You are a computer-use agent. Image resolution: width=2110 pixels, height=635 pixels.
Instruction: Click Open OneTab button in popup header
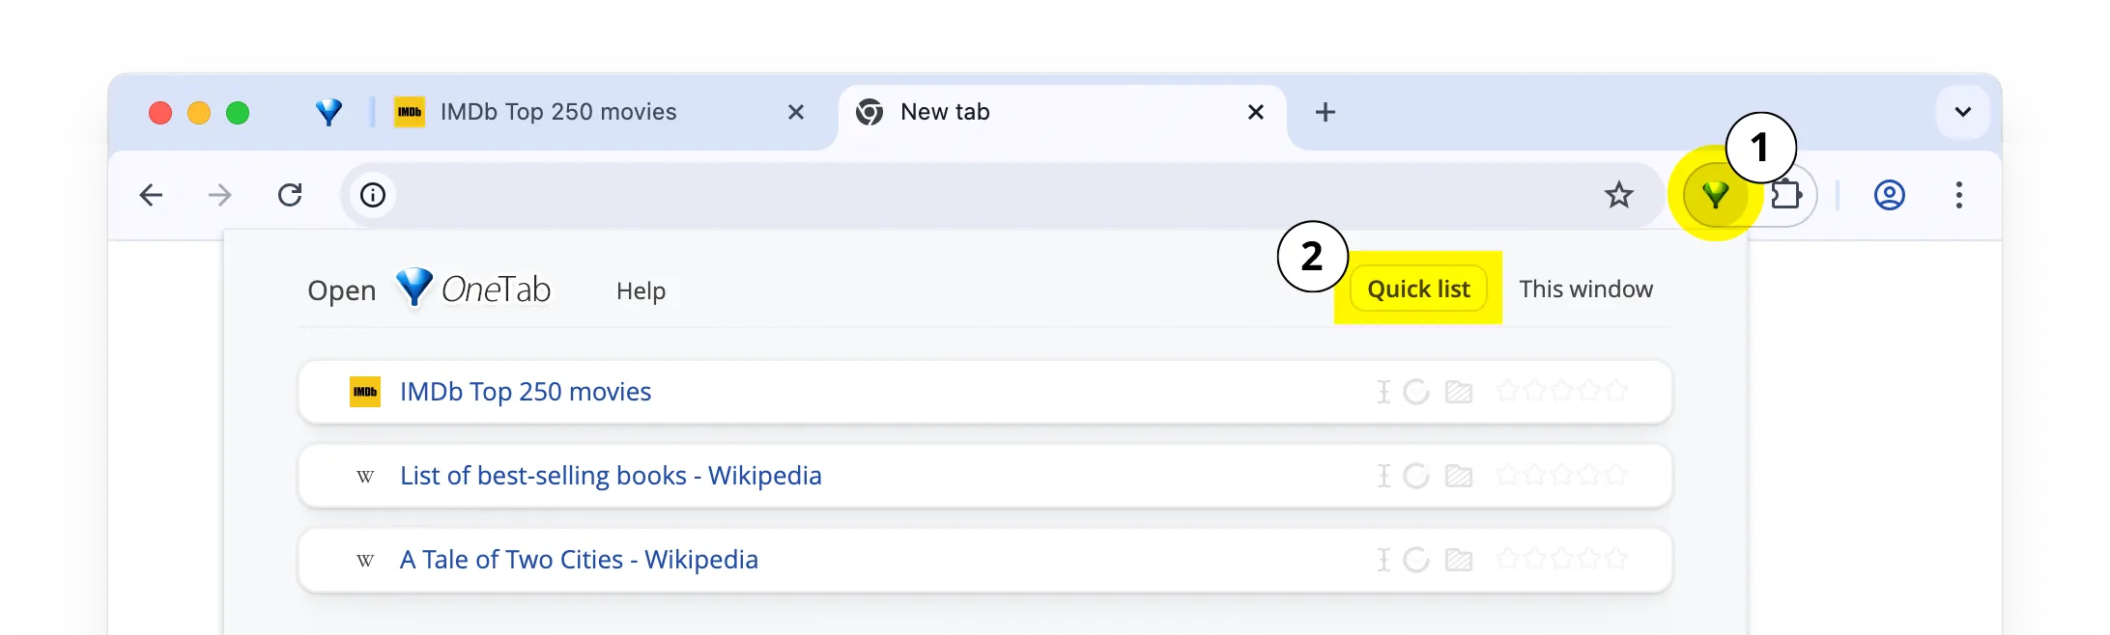[429, 290]
